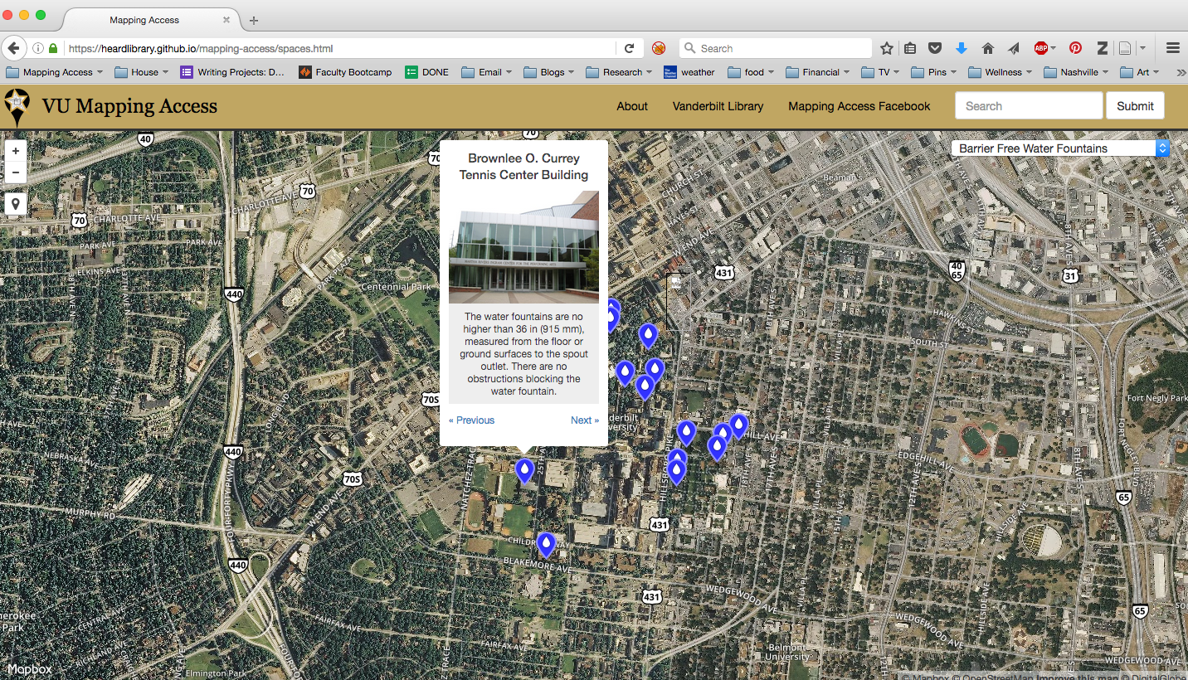1188x680 pixels.
Task: Expand the Wellness bookmarks folder
Action: coord(1001,72)
